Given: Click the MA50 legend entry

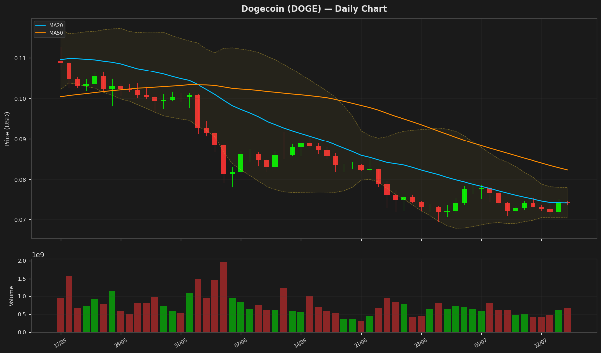Looking at the screenshot, I should pos(49,33).
